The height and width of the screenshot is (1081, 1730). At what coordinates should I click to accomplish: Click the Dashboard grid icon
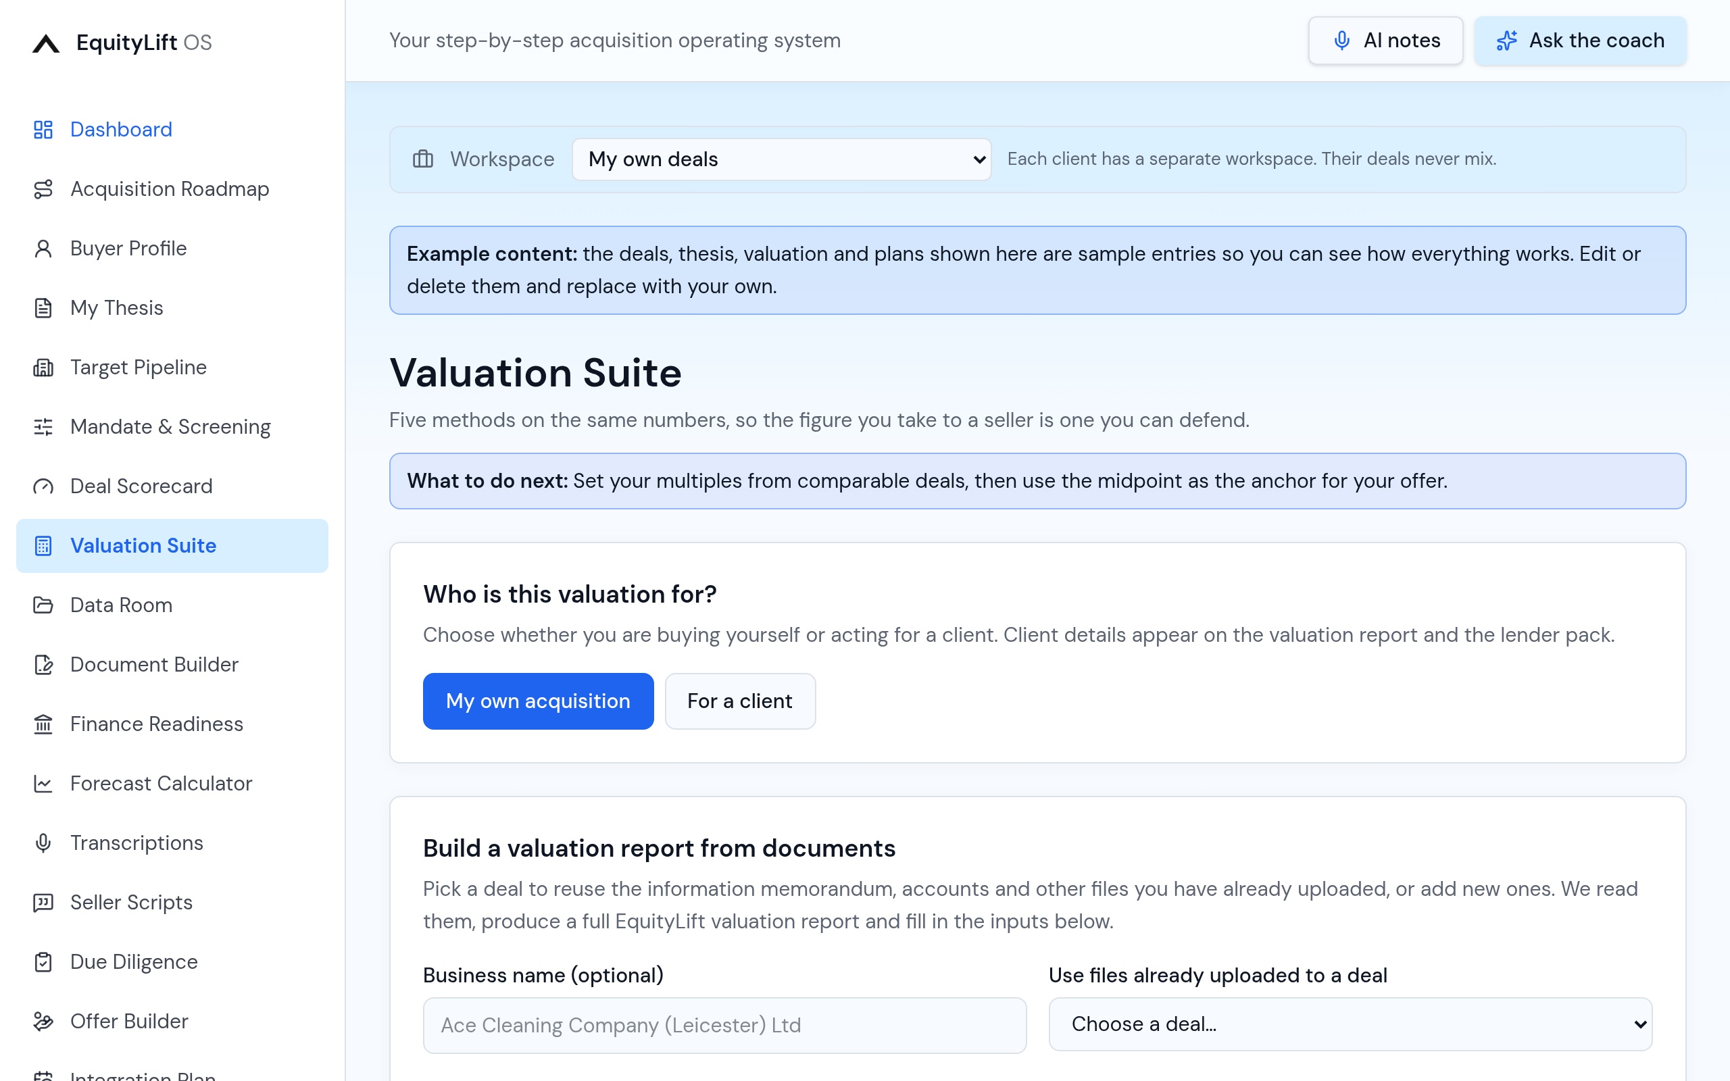[43, 130]
